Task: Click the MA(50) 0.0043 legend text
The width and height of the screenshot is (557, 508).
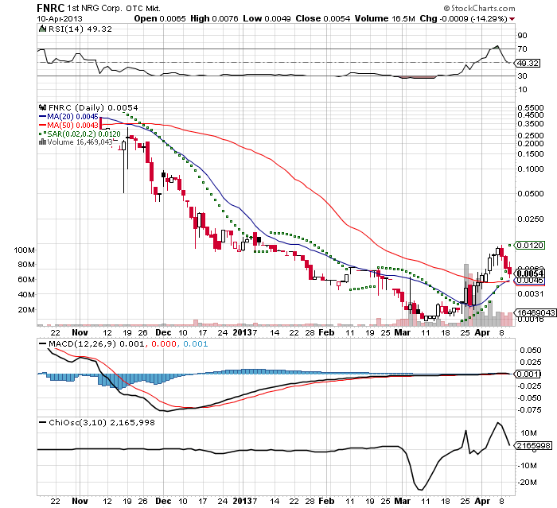Action: (x=72, y=125)
